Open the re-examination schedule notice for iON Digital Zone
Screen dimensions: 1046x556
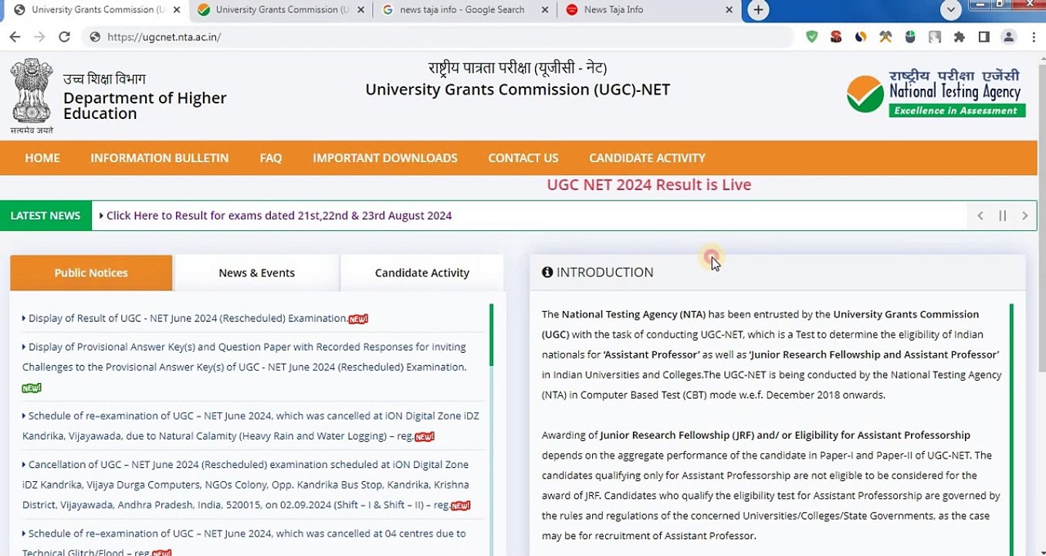[251, 425]
